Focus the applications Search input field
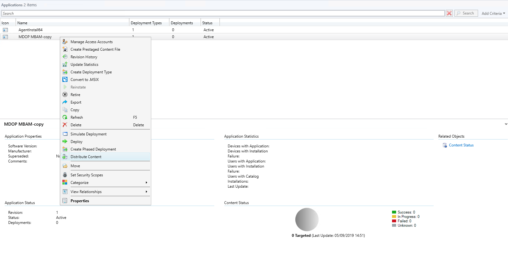 223,14
